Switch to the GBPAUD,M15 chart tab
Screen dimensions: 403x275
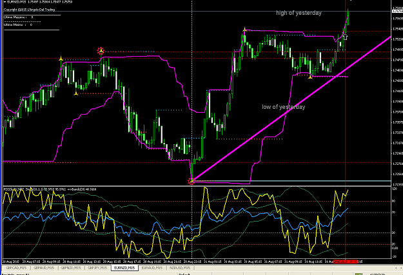[44, 268]
